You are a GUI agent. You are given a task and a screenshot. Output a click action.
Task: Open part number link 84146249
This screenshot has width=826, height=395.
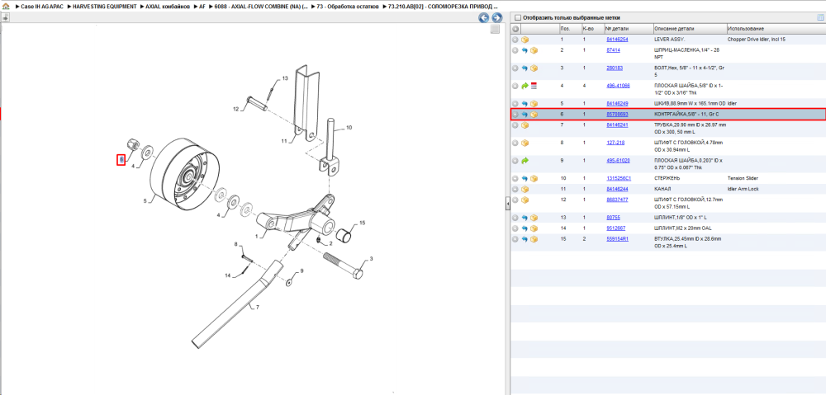[617, 104]
